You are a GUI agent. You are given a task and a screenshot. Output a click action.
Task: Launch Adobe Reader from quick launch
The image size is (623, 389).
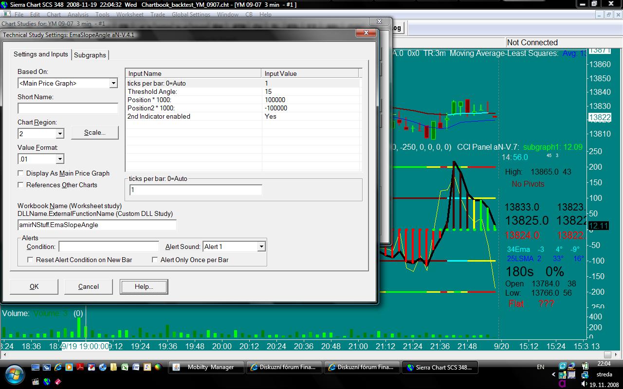(x=80, y=367)
